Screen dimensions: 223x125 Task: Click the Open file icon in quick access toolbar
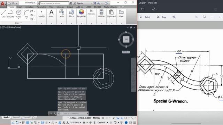13,3
